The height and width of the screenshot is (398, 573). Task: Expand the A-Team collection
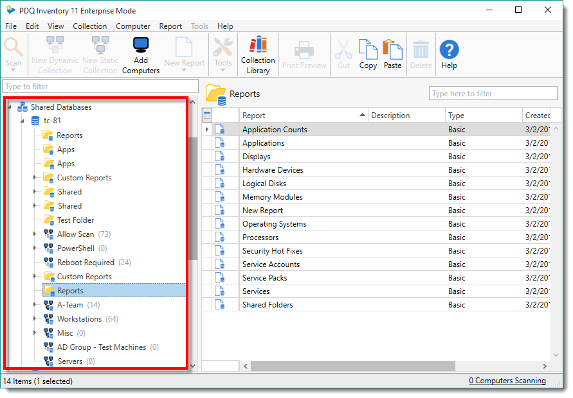[x=35, y=304]
